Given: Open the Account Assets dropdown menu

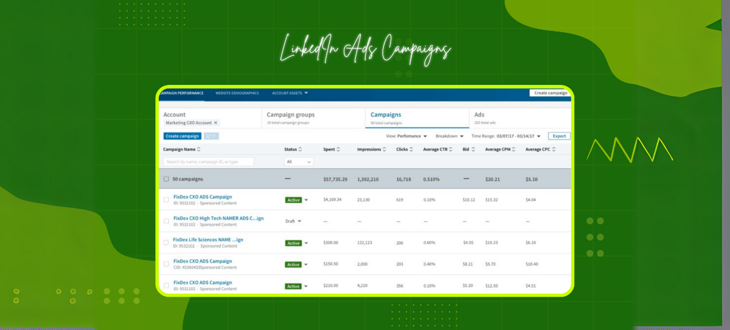Looking at the screenshot, I should pyautogui.click(x=290, y=93).
